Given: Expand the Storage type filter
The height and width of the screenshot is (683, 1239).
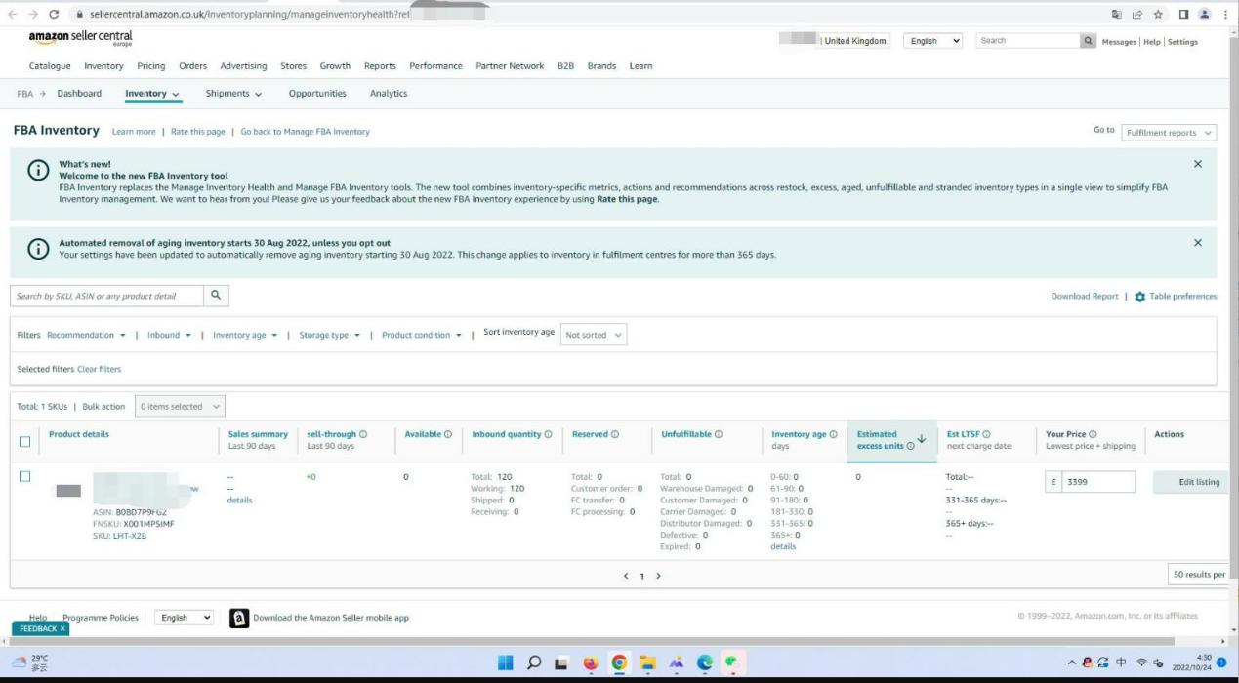Looking at the screenshot, I should click(x=329, y=335).
